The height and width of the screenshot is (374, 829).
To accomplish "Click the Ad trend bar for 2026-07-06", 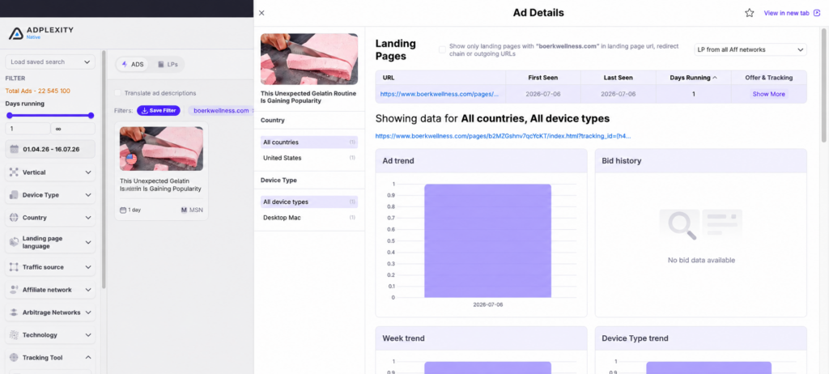I will pos(487,240).
